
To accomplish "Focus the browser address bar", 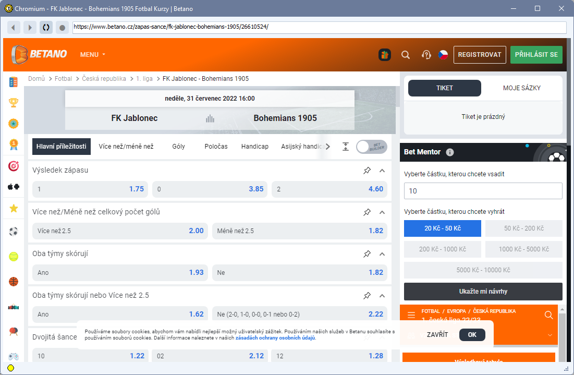I will click(x=319, y=27).
